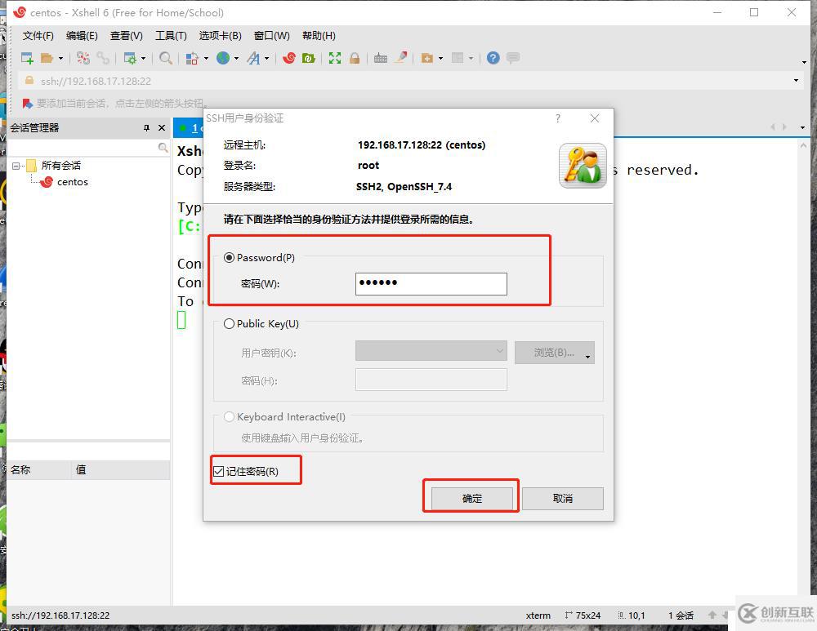
Task: Pin the 会话管理器 panel
Action: 146,127
